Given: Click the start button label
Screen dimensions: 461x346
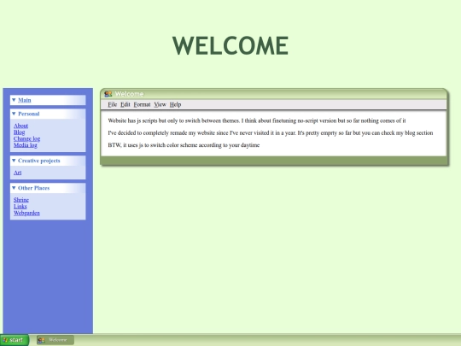Looking at the screenshot, I should (x=16, y=340).
